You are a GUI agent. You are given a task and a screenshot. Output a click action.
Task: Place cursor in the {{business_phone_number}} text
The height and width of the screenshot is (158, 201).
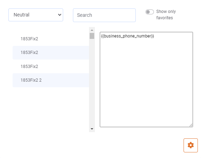(x=127, y=36)
